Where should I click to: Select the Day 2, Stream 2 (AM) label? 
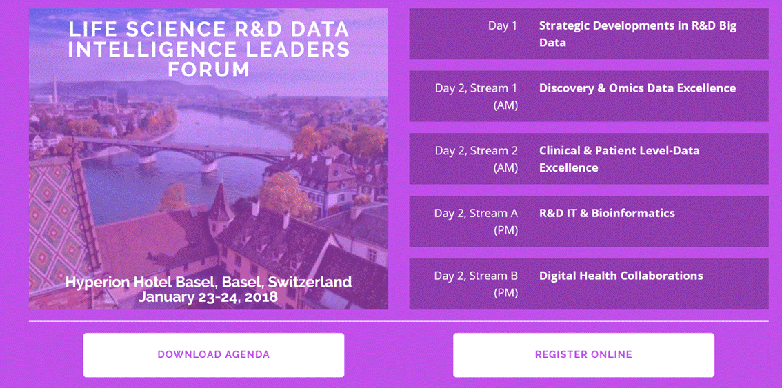click(x=477, y=159)
